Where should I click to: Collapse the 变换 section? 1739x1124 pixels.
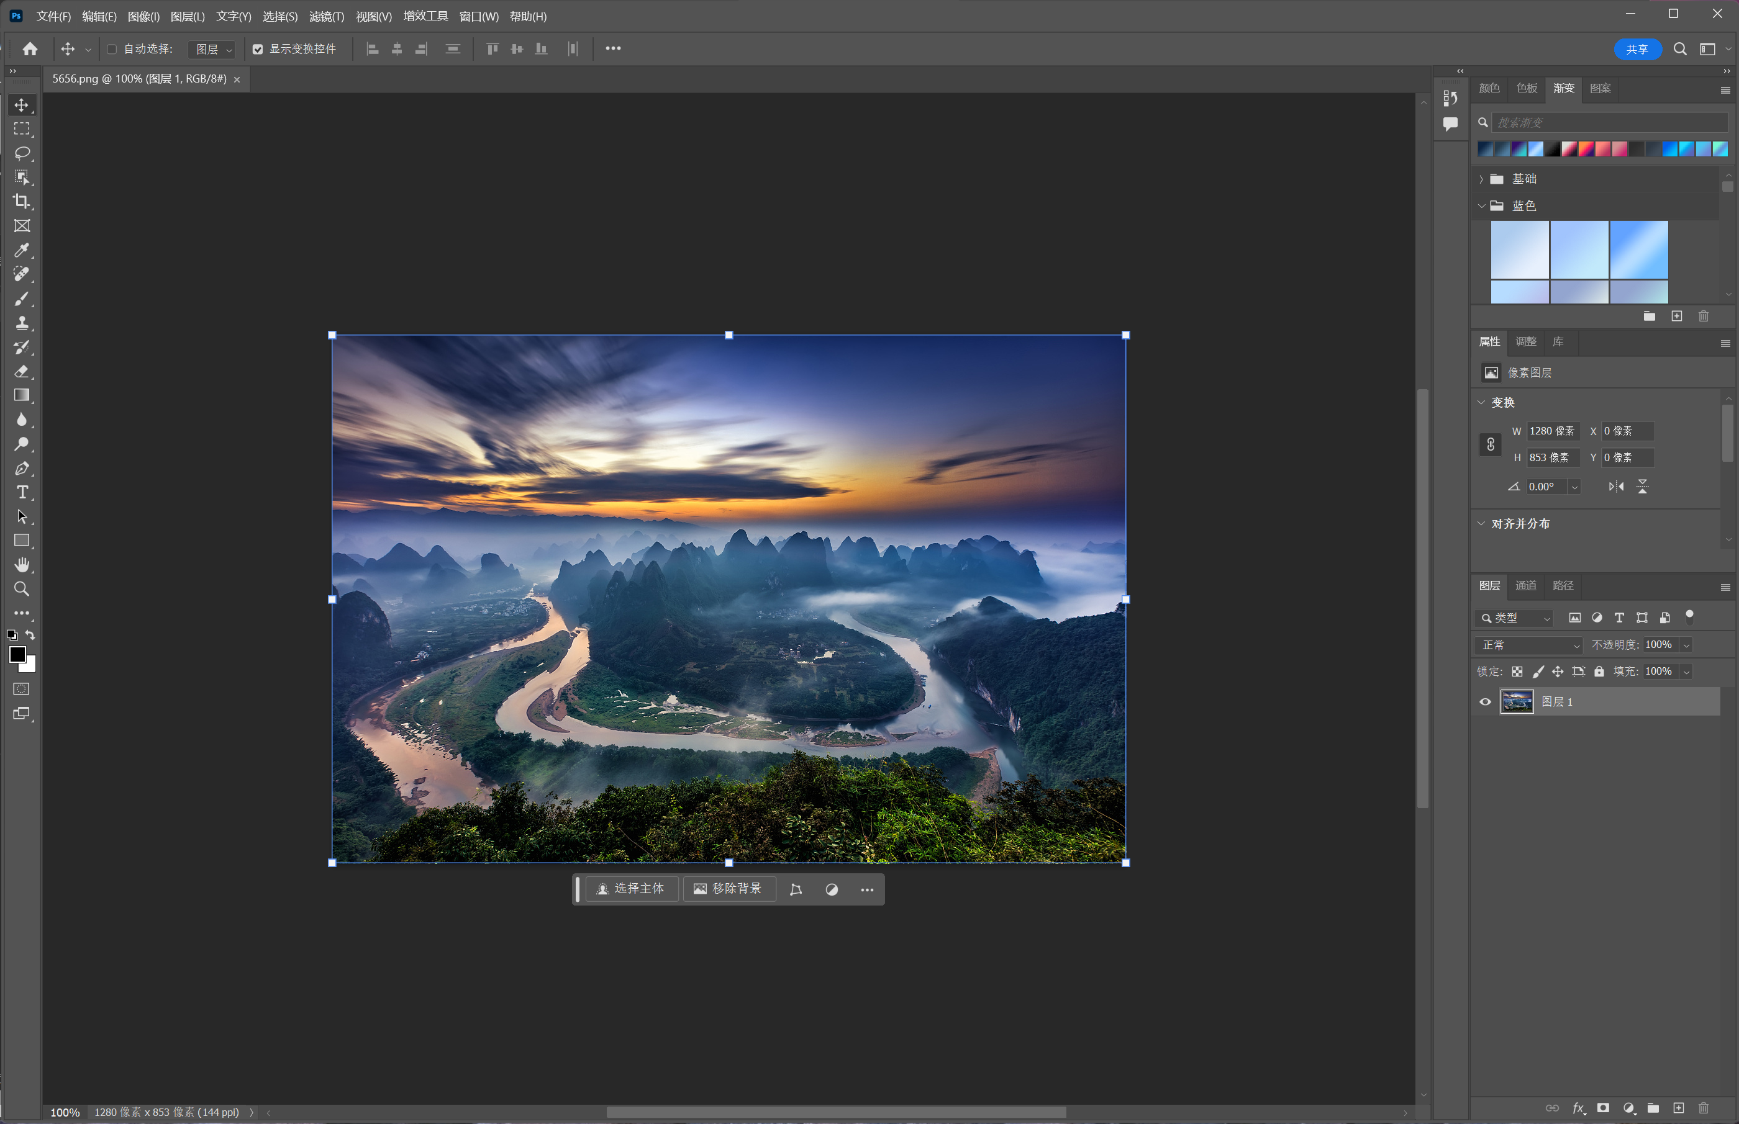1481,403
